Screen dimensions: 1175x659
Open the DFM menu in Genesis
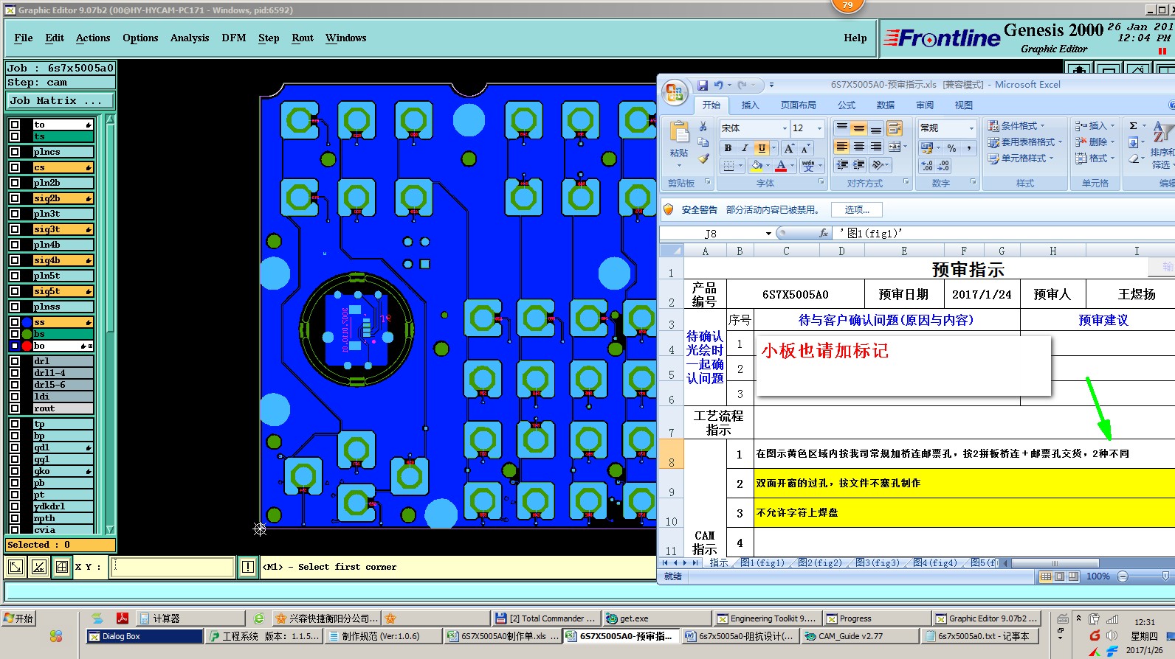pyautogui.click(x=234, y=38)
